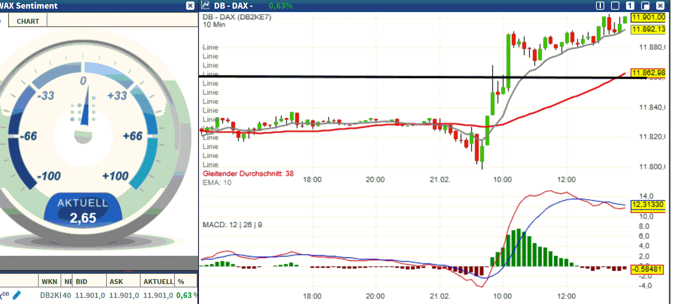Viewport: 675px width, 304px height.
Task: Click the NE column header
Action: click(x=68, y=281)
